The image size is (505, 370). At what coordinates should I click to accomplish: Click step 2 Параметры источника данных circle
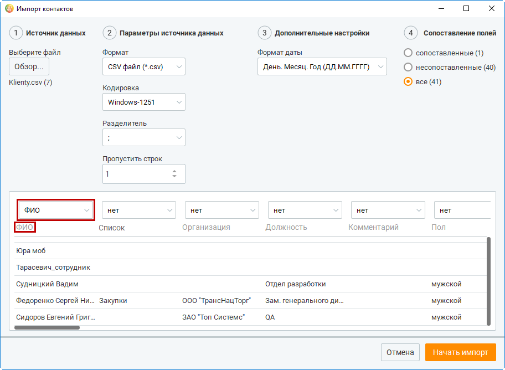(110, 33)
